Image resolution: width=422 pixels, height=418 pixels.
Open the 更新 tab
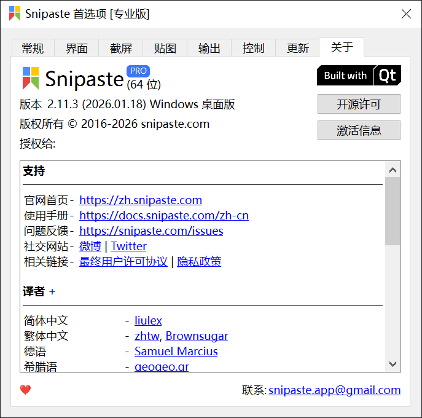(x=297, y=48)
